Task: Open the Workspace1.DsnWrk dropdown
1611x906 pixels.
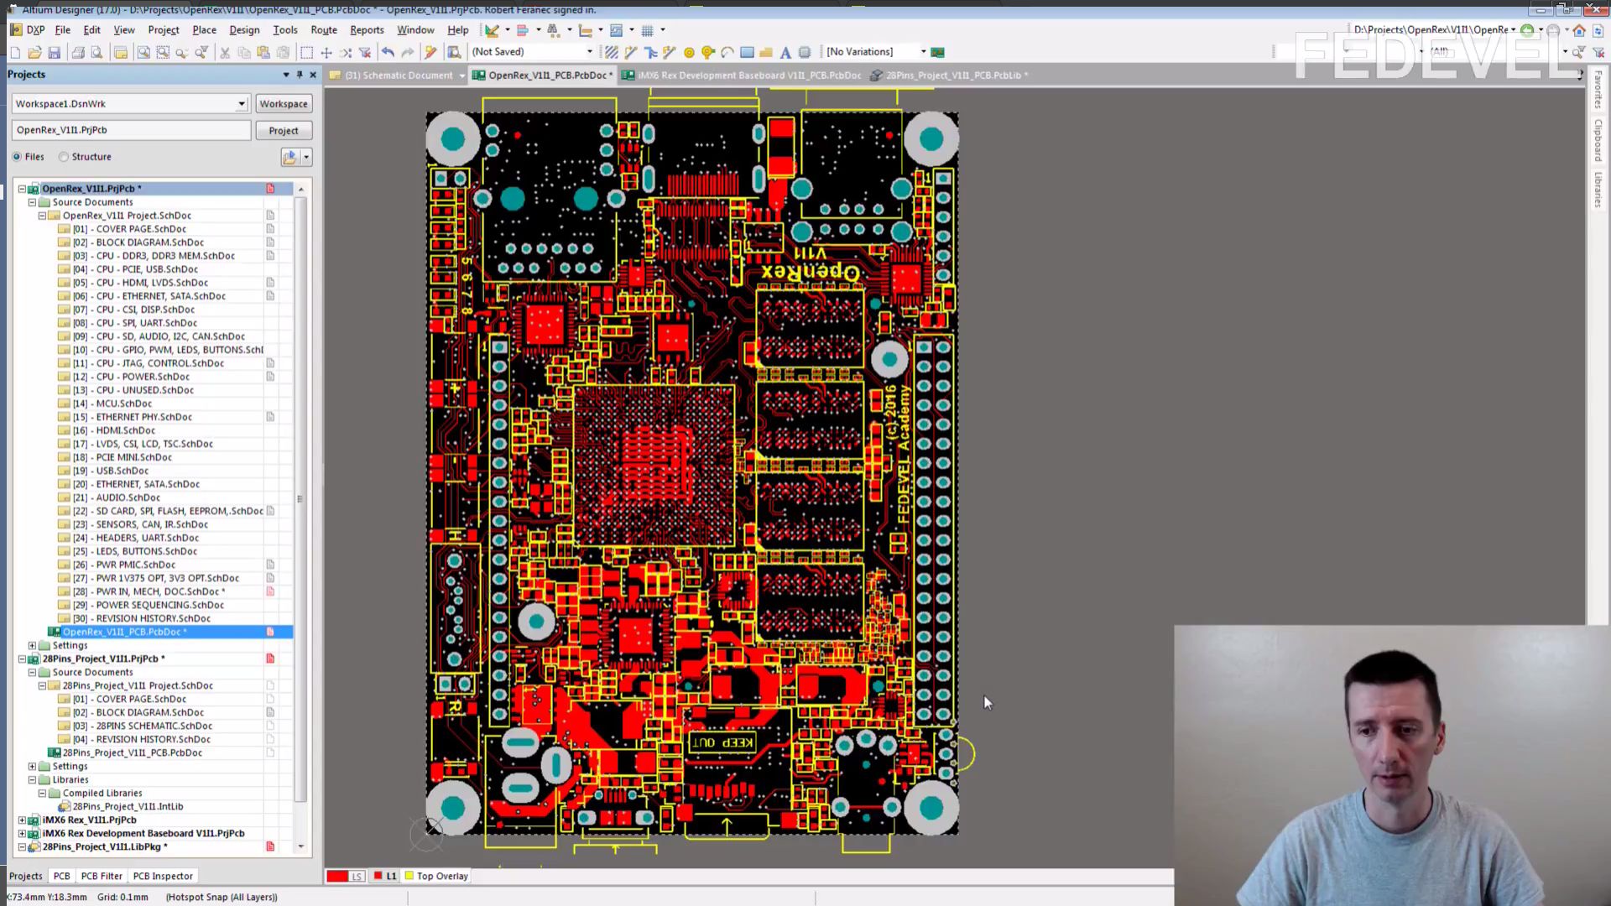Action: click(x=241, y=104)
